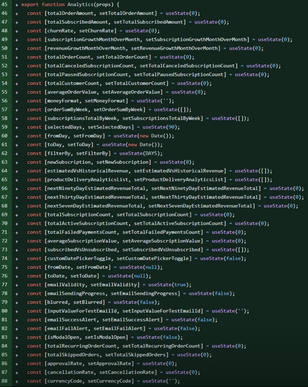Click the 'true' value on line 77
Viewport: 308px width, 387px height.
[180, 284]
